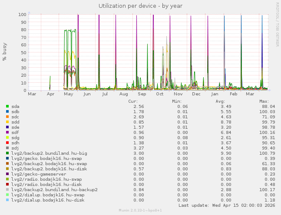This screenshot has width=281, height=215.
Task: Click lvg2/backup2.bundiland.hu-big label
Action: (49, 153)
